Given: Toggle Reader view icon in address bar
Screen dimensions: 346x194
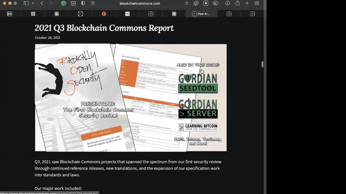Looking at the screenshot, I should pyautogui.click(x=93, y=4).
